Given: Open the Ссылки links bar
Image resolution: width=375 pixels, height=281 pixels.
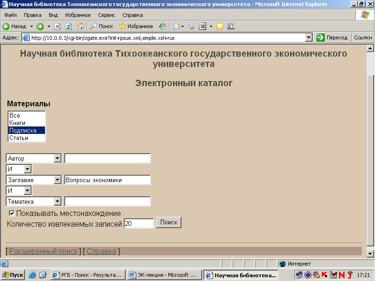Looking at the screenshot, I should (363, 37).
